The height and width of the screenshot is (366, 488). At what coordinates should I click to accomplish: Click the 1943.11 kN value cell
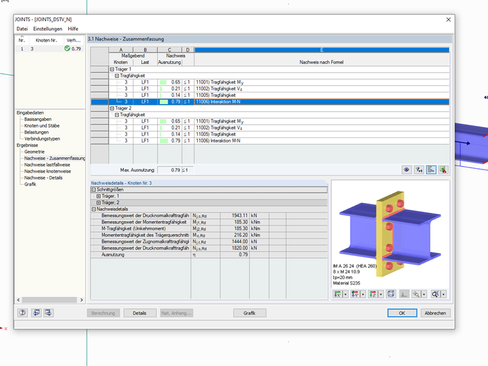coord(235,216)
